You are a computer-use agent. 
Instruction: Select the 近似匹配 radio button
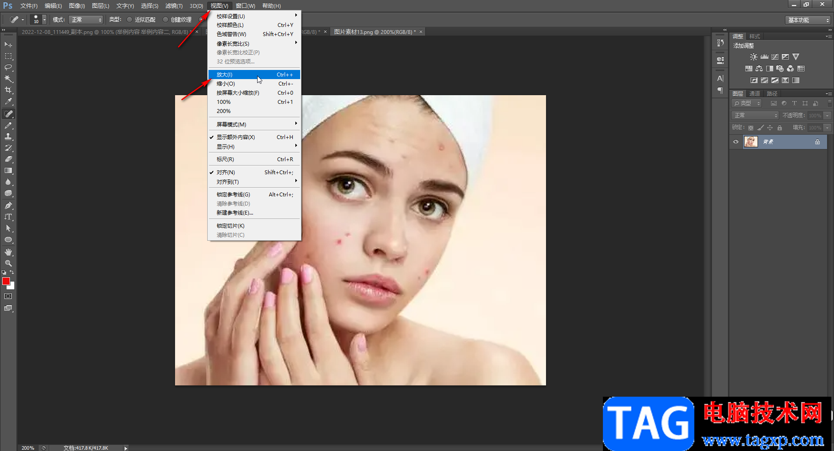coord(129,20)
